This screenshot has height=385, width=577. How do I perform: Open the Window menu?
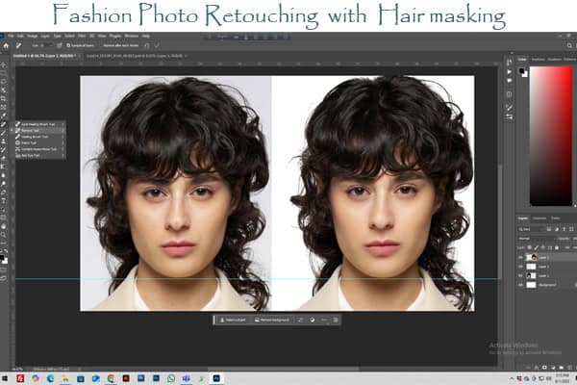pyautogui.click(x=132, y=37)
